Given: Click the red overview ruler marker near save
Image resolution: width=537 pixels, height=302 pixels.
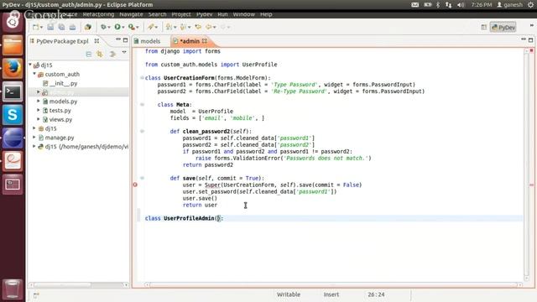Looking at the screenshot, I should (531, 185).
